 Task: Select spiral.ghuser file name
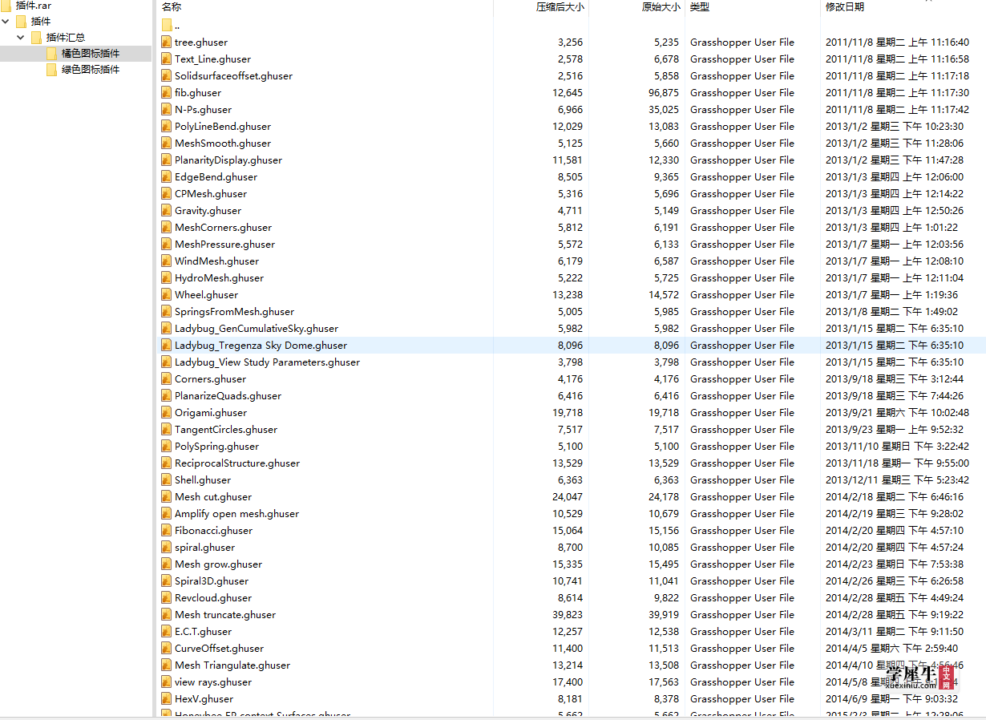(204, 547)
